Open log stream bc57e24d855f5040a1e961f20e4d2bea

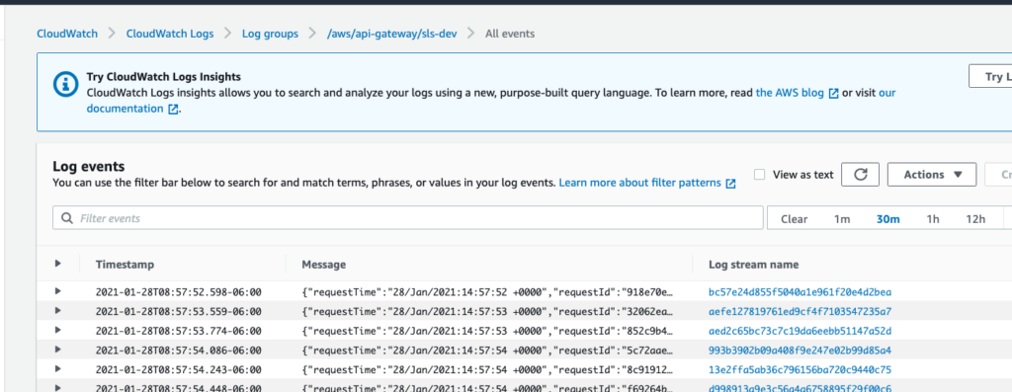tap(800, 292)
